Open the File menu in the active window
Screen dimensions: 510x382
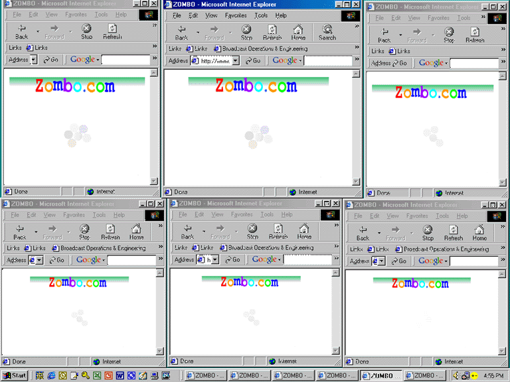(x=177, y=16)
